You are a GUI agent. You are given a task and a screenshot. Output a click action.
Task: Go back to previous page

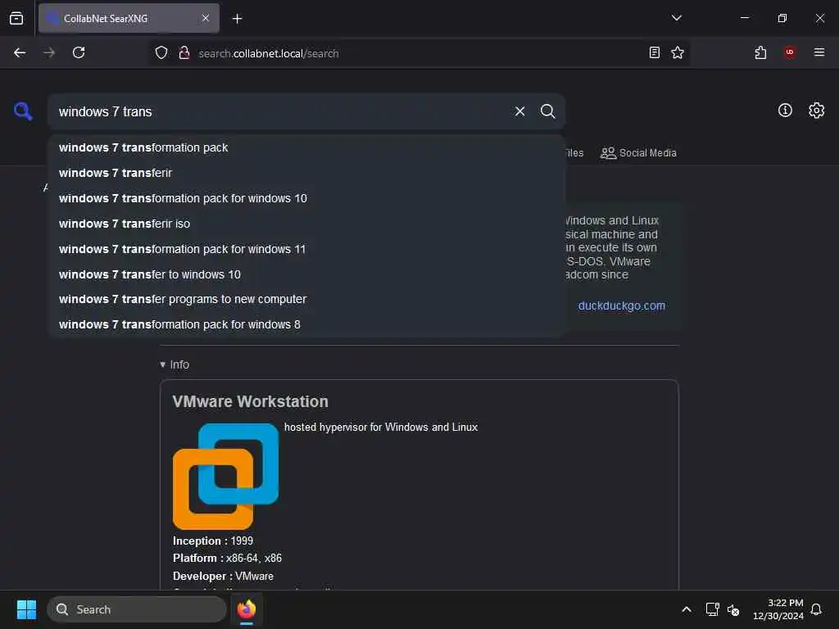pyautogui.click(x=20, y=52)
